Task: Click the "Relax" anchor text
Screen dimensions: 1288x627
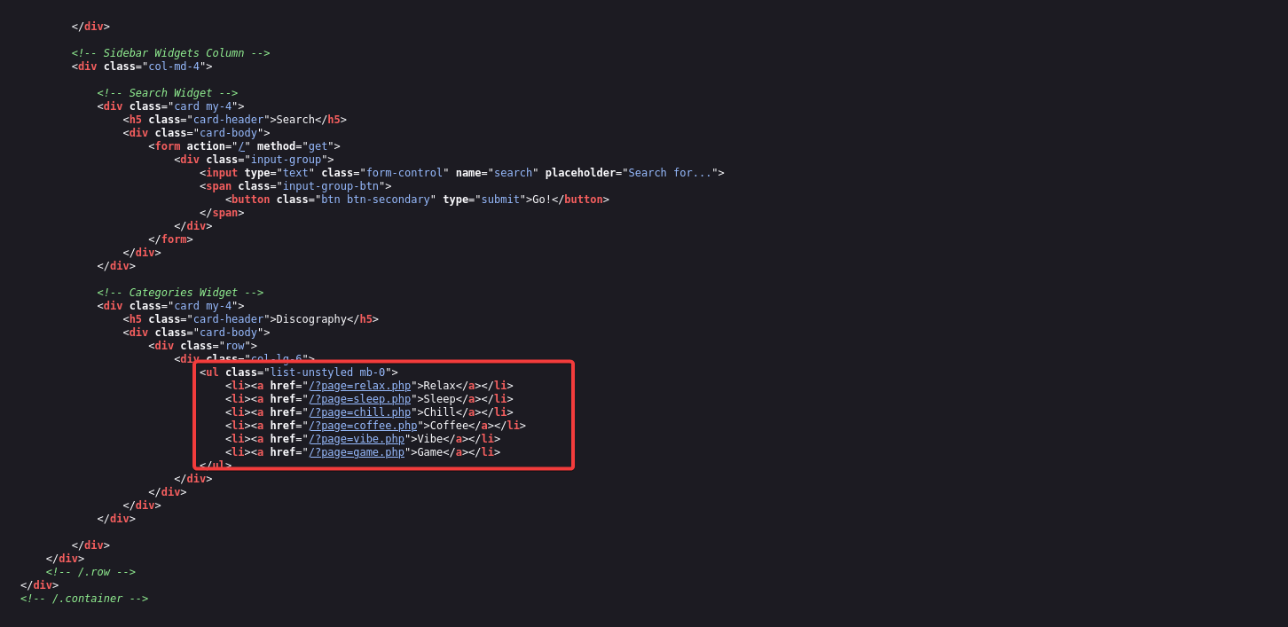Action: (x=439, y=386)
